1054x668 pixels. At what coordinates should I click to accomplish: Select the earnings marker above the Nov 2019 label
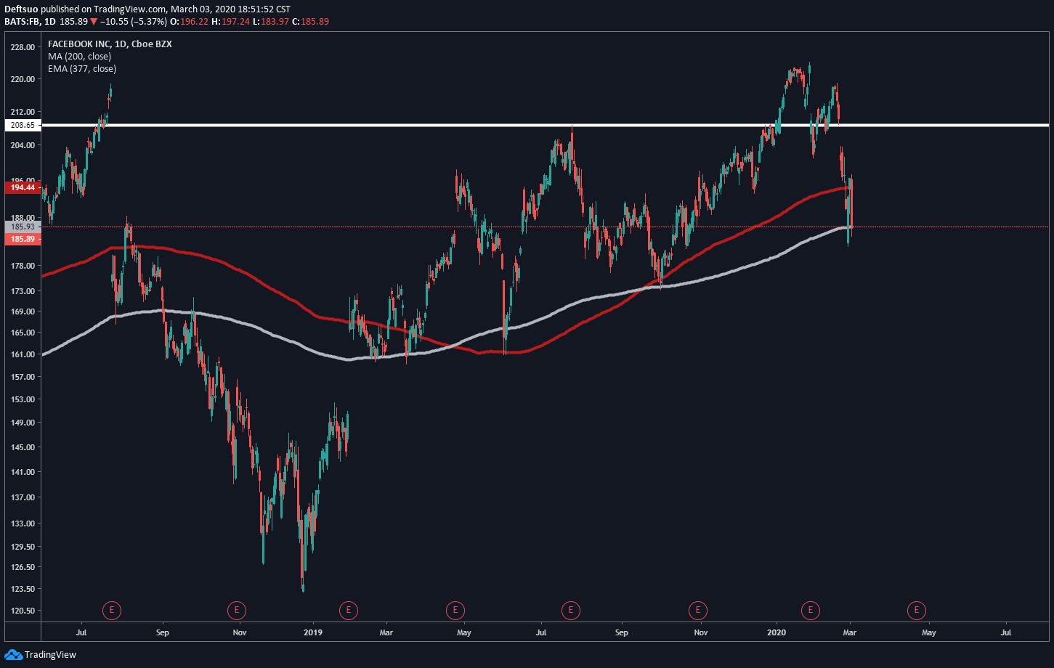point(697,610)
